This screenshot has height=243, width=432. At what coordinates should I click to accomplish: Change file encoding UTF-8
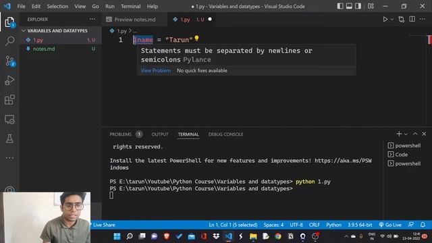tap(296, 225)
